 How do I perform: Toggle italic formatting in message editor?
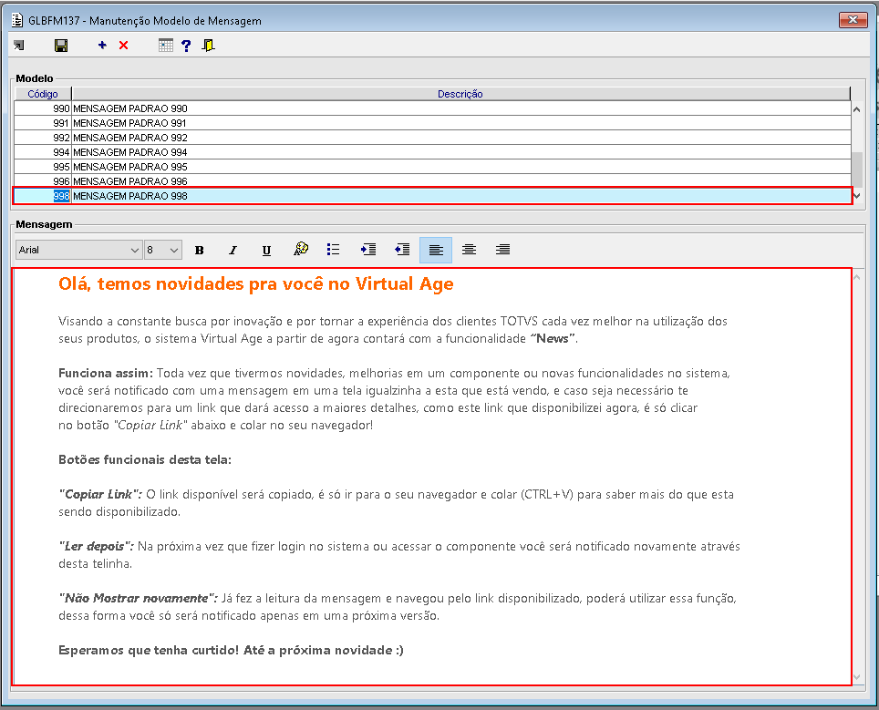233,250
